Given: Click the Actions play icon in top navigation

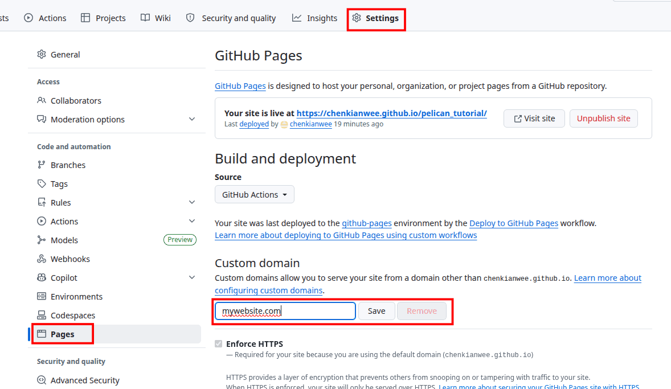Looking at the screenshot, I should pyautogui.click(x=28, y=18).
